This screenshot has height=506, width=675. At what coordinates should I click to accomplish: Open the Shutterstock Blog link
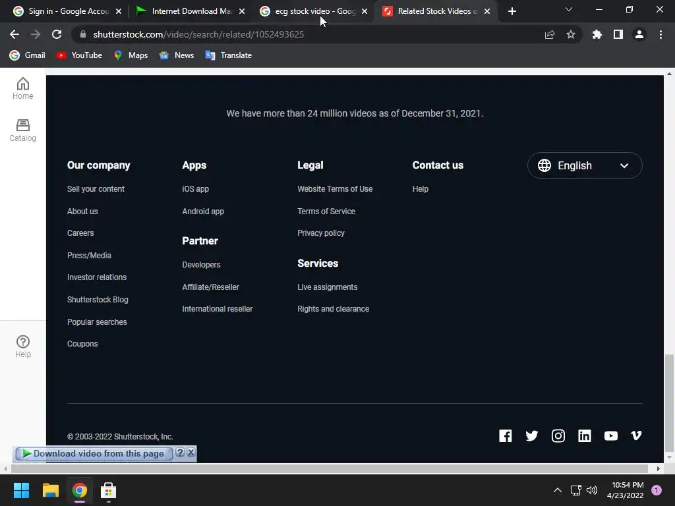coord(98,300)
